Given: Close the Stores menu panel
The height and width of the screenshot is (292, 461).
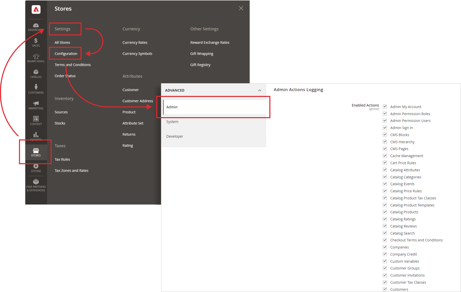Looking at the screenshot, I should coord(241,8).
